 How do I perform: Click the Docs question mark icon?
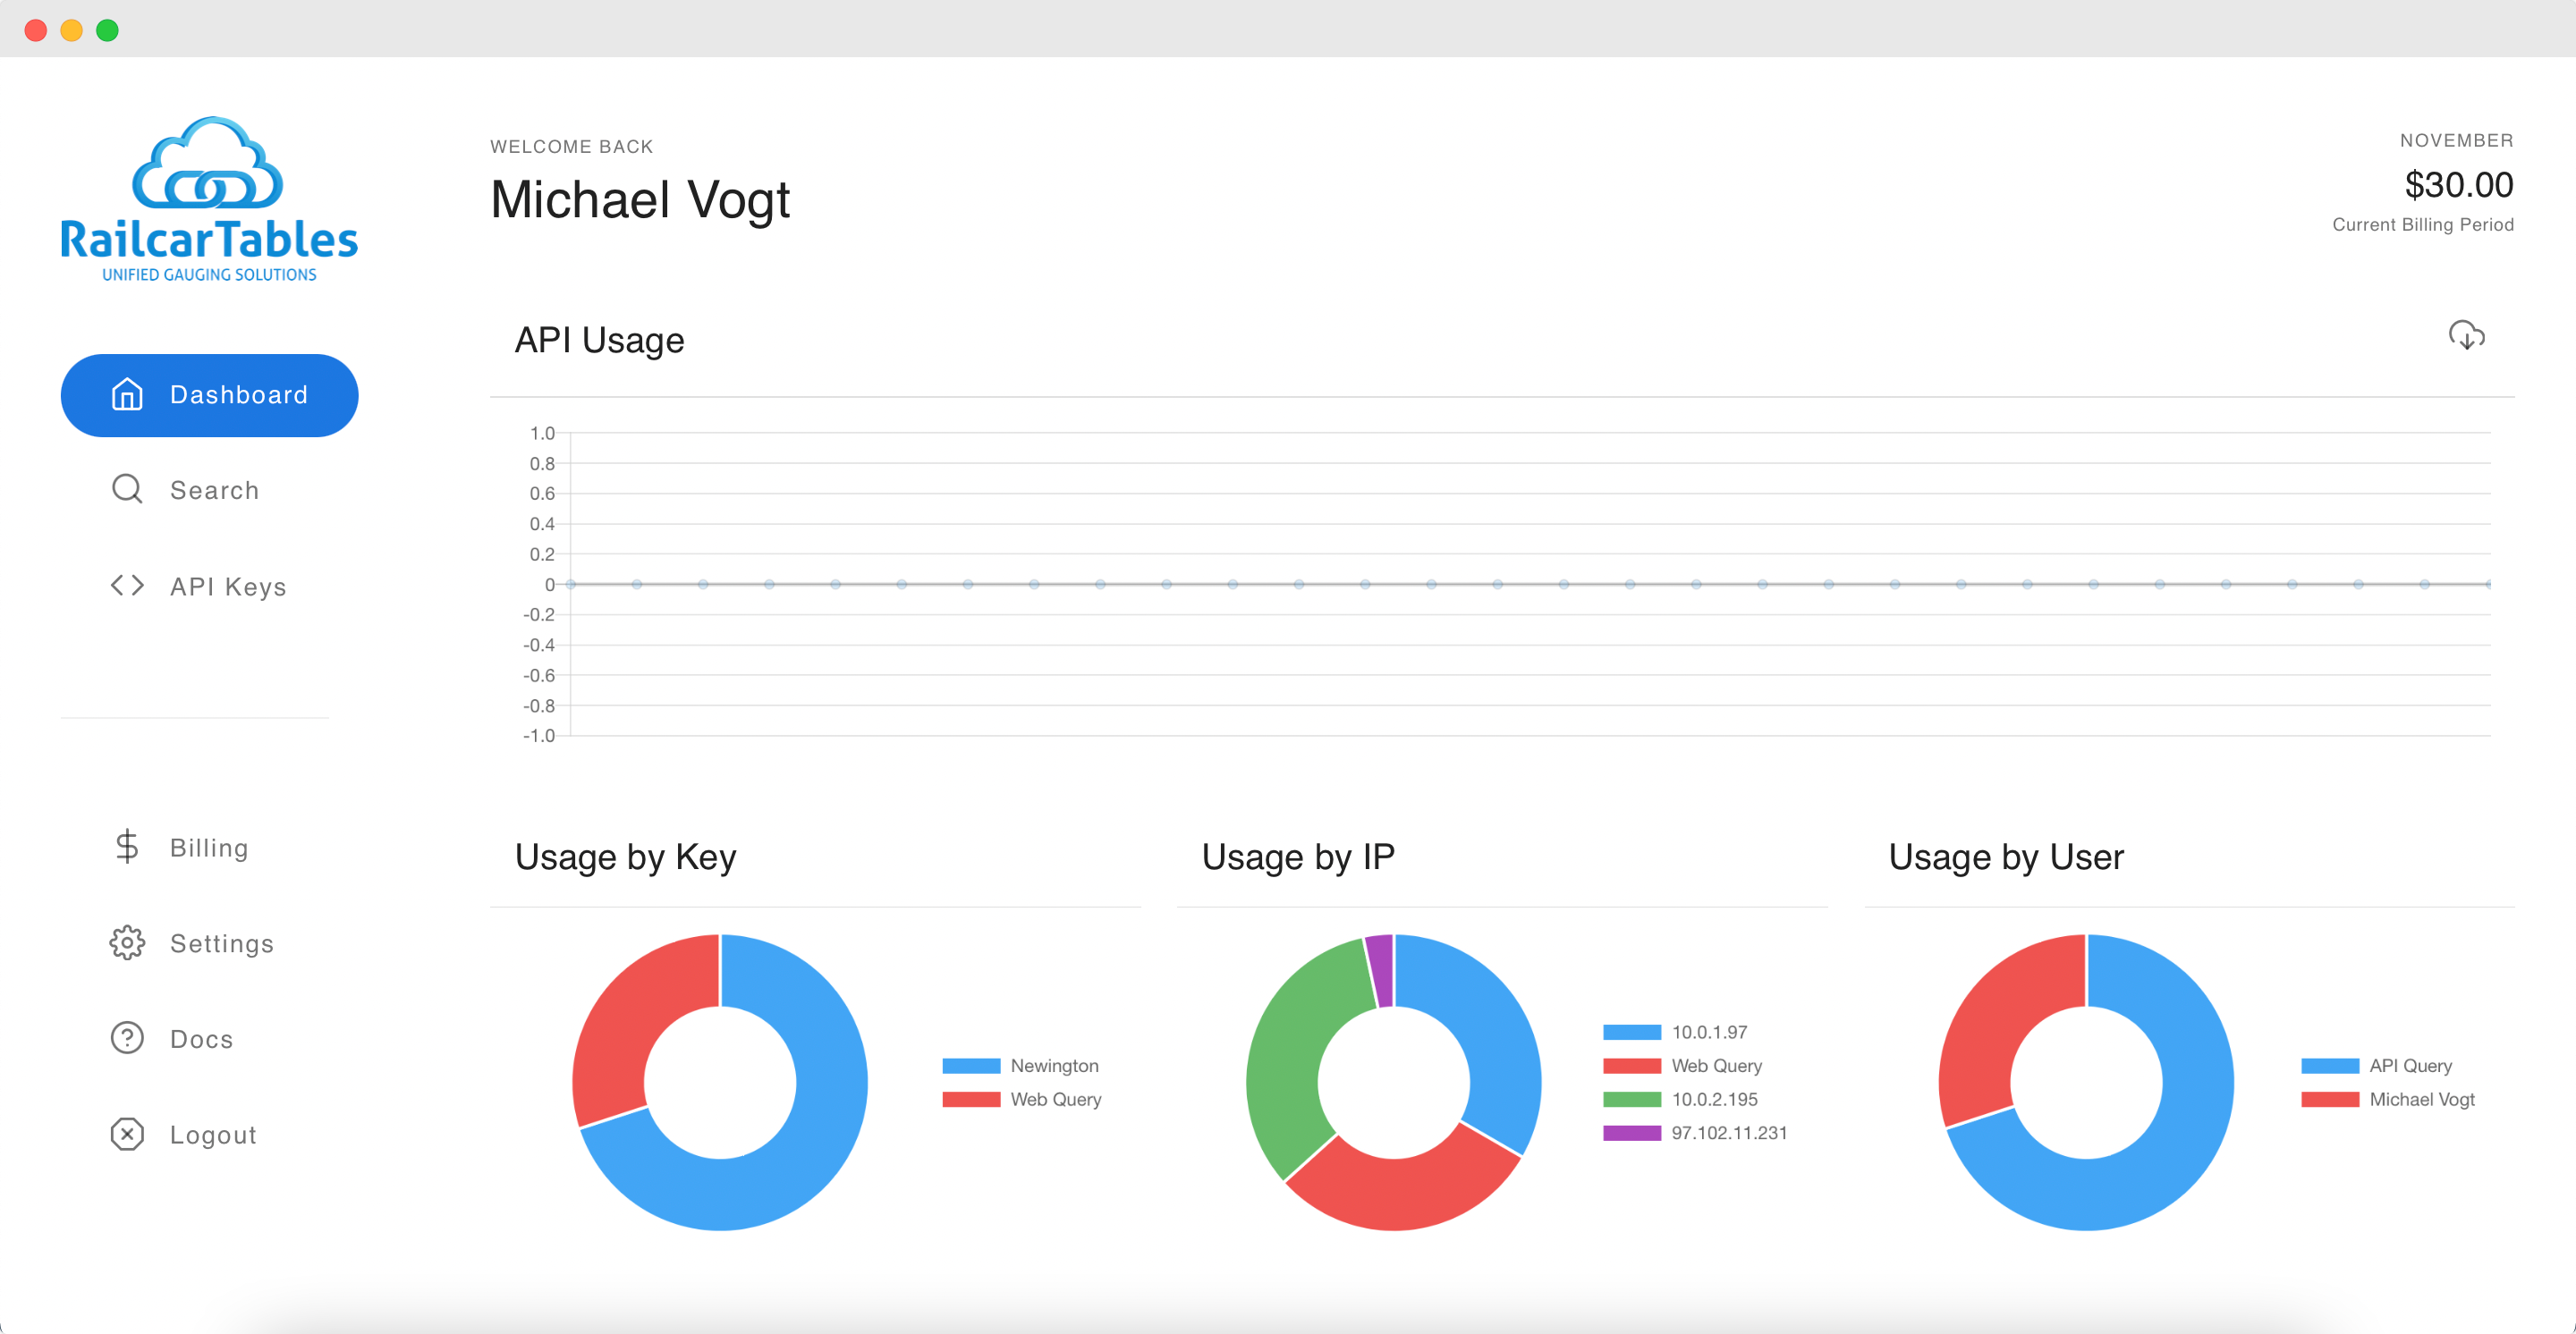pyautogui.click(x=127, y=1039)
